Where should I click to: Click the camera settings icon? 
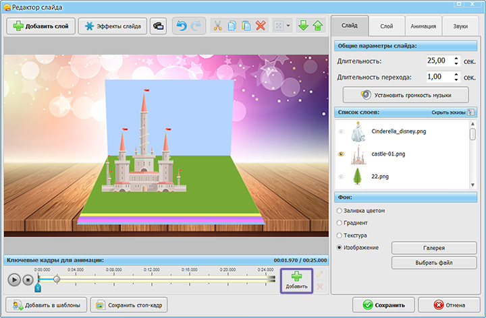(159, 26)
